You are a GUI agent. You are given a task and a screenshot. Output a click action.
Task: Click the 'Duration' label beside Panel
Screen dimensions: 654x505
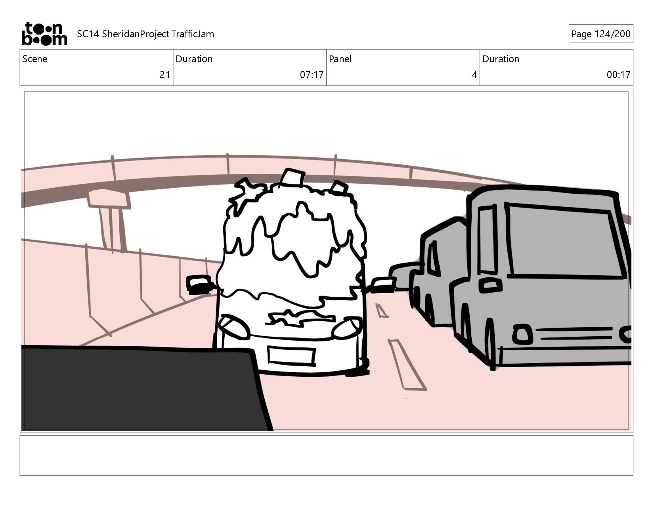[x=501, y=59]
